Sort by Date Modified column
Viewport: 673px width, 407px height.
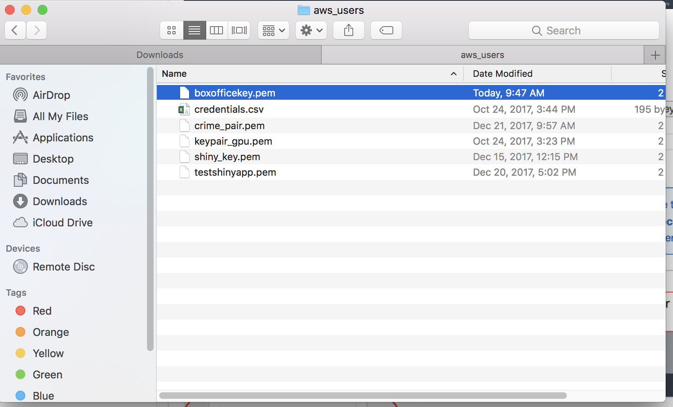[x=503, y=74]
